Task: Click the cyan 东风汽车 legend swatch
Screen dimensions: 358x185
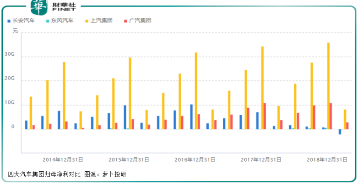Action: tap(48, 21)
